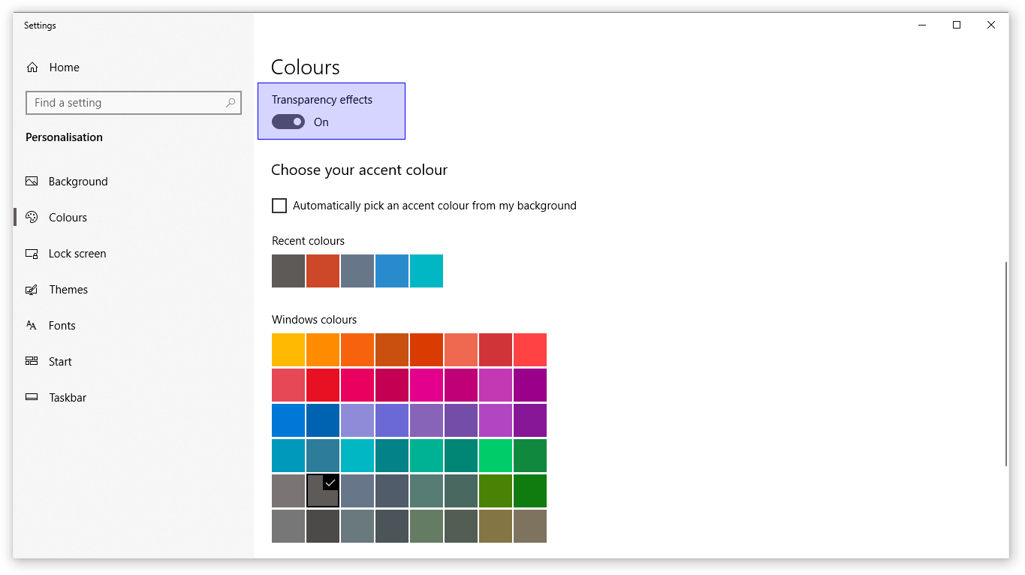Select the lavender Windows colour swatch
The height and width of the screenshot is (575, 1025).
tap(357, 420)
